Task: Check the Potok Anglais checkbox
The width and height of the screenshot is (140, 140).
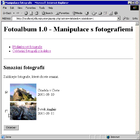Action: 7,111
